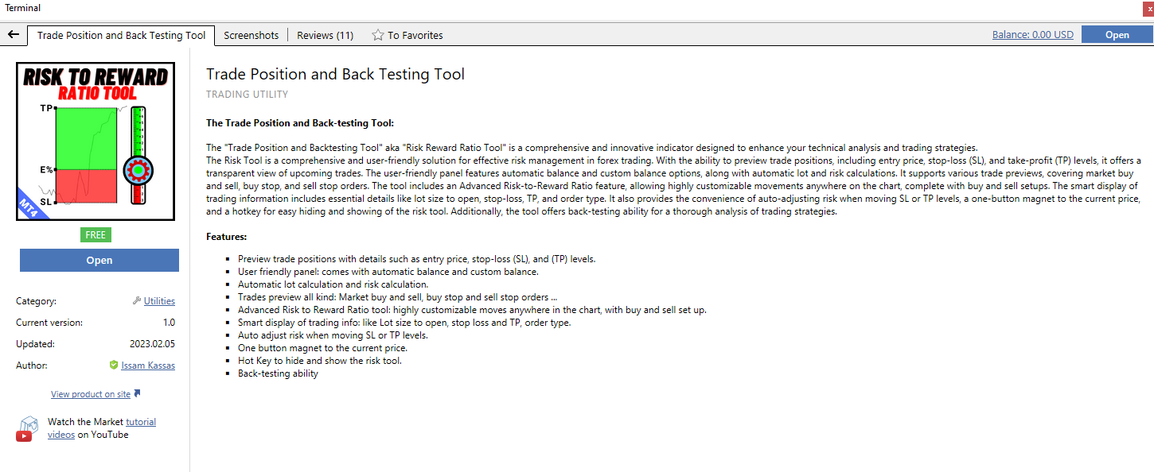Click the Risk to Reward Ratio Tool thumbnail
Image resolution: width=1154 pixels, height=472 pixels.
(x=96, y=141)
